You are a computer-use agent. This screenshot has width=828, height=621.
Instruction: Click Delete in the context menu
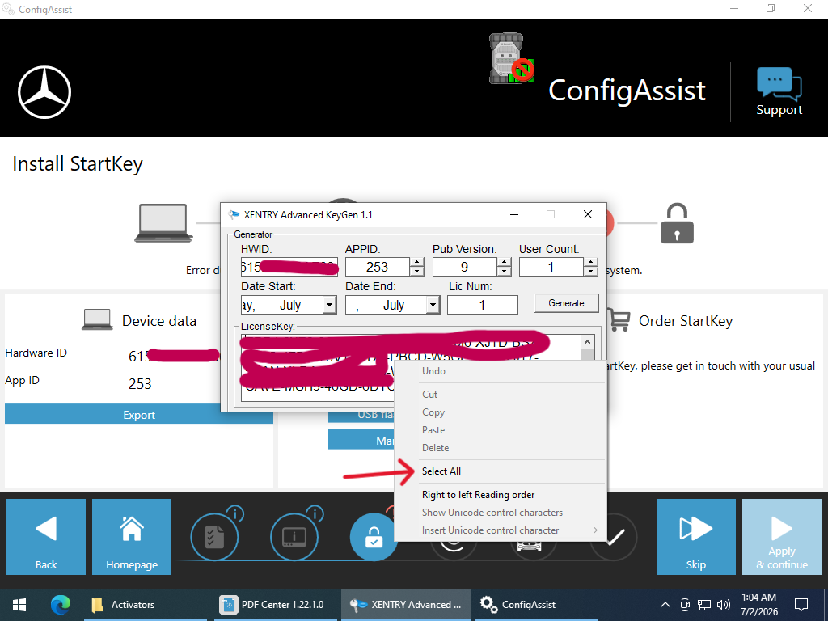(x=500, y=448)
